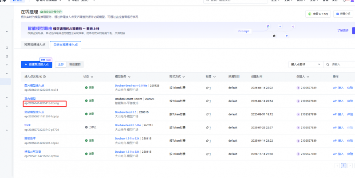Screen dimensions: 355x178
Task: Open the 接入点名称 search type dropdown
Action: [x=305, y=64]
